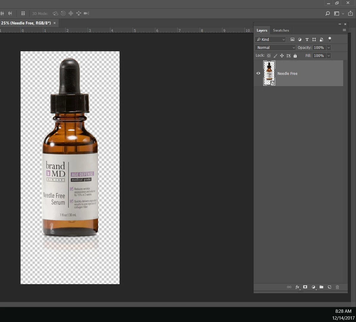This screenshot has height=322, width=356.
Task: Click the new group folder icon
Action: [321, 287]
